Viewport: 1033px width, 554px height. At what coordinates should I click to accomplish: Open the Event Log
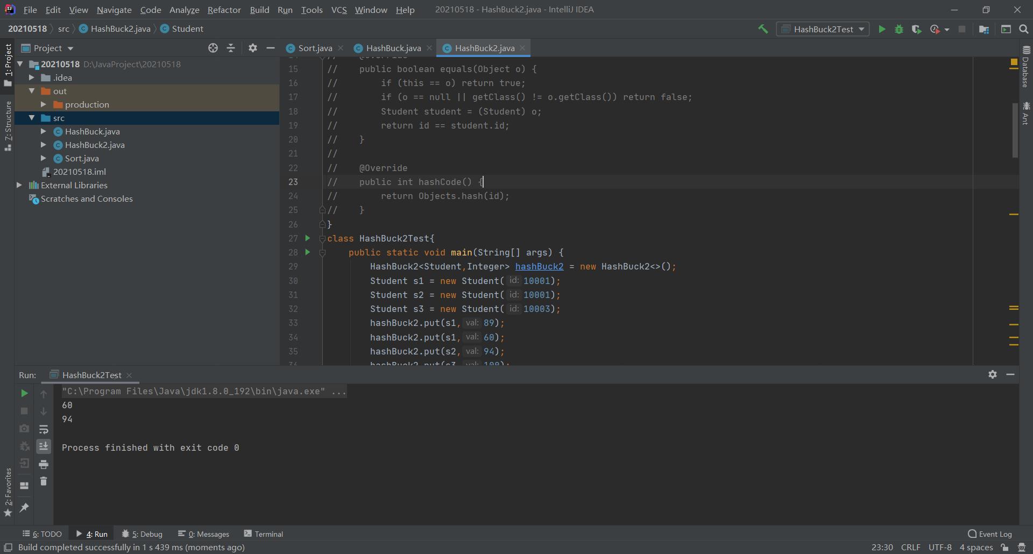[x=990, y=534]
